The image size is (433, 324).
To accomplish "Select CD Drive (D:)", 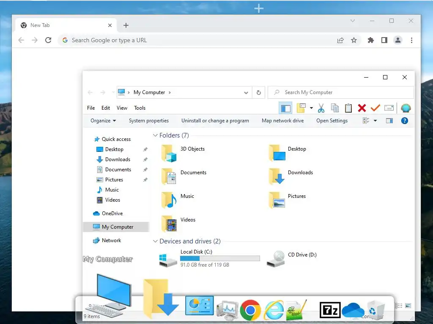I will [292, 259].
